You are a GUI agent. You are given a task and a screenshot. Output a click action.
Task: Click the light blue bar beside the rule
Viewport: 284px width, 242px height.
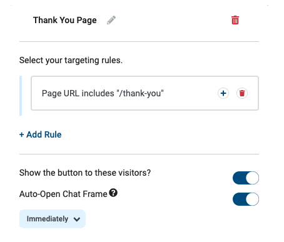click(21, 96)
